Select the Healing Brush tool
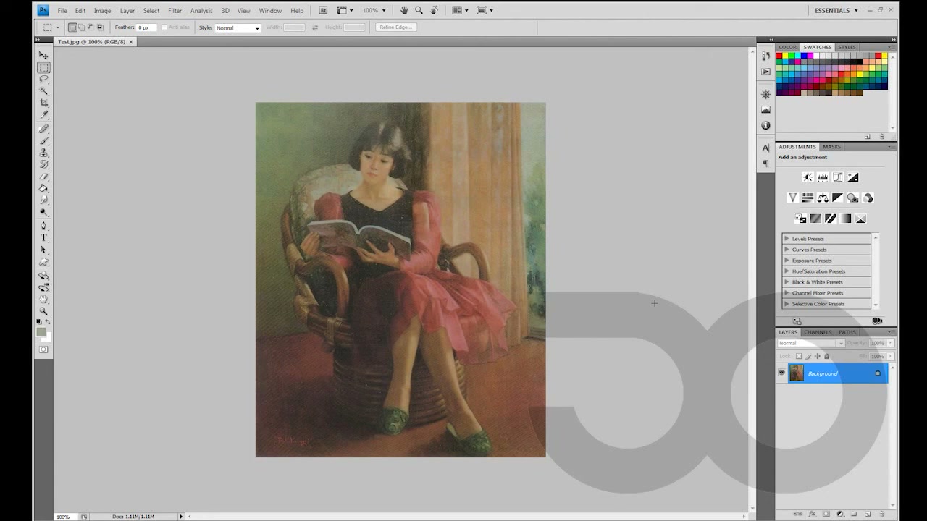This screenshot has height=521, width=927. pyautogui.click(x=43, y=129)
